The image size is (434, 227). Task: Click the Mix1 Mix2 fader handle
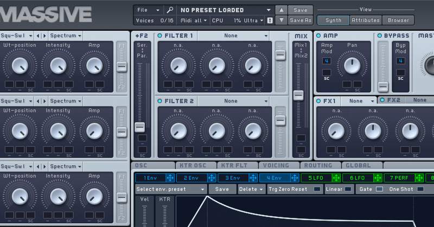pos(298,95)
